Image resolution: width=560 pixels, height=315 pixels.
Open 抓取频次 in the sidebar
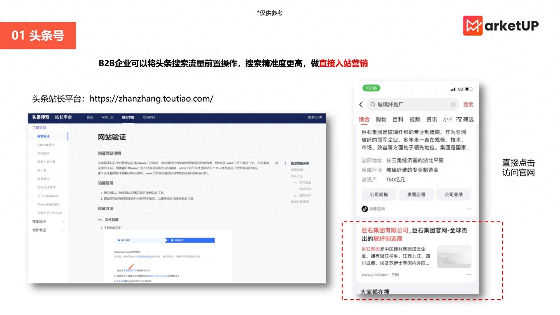43,179
